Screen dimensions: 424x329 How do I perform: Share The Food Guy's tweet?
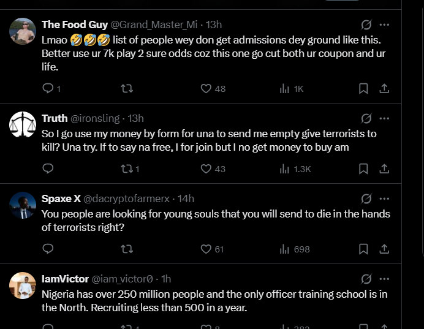point(384,88)
